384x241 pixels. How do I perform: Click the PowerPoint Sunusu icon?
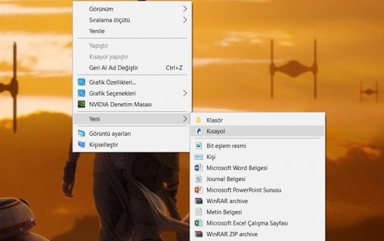199,190
